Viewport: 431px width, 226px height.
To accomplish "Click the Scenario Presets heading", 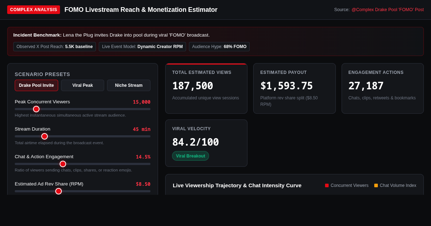I will pos(42,74).
